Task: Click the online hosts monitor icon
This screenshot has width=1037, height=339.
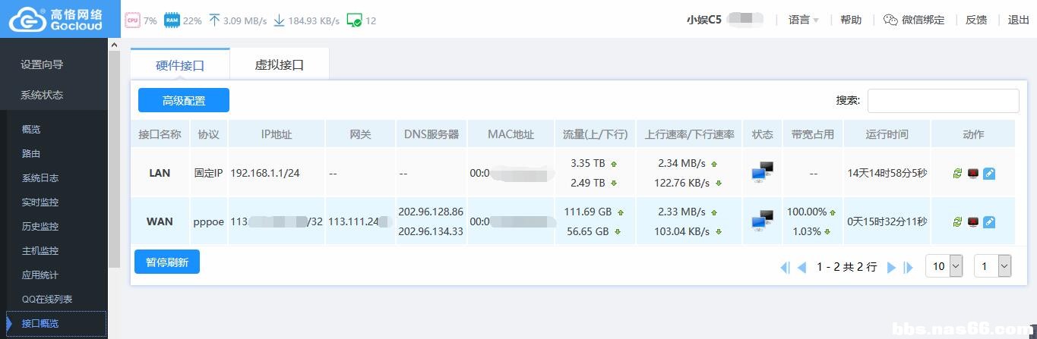Action: [x=354, y=20]
